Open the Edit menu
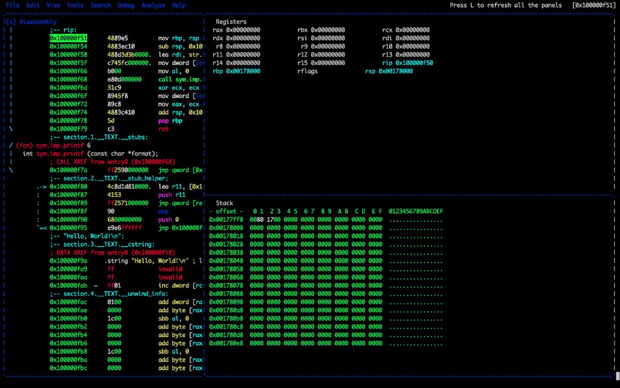The height and width of the screenshot is (388, 620). pos(33,5)
